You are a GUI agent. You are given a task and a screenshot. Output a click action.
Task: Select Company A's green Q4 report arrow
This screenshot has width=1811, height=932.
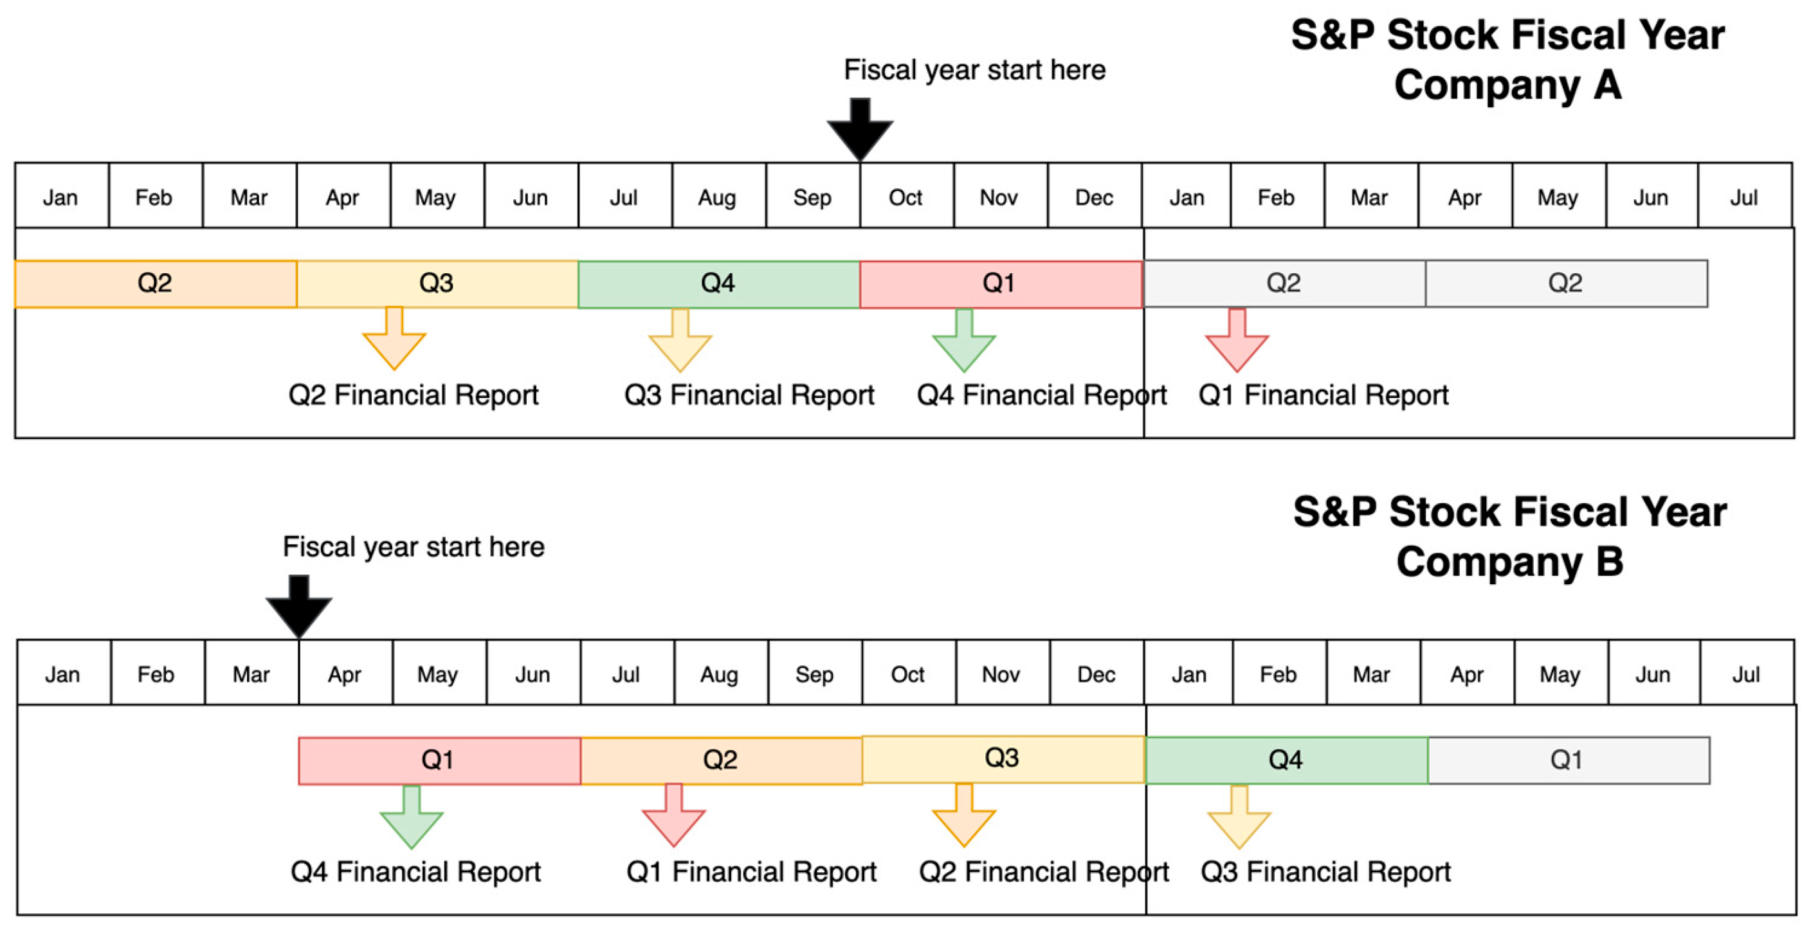(964, 344)
